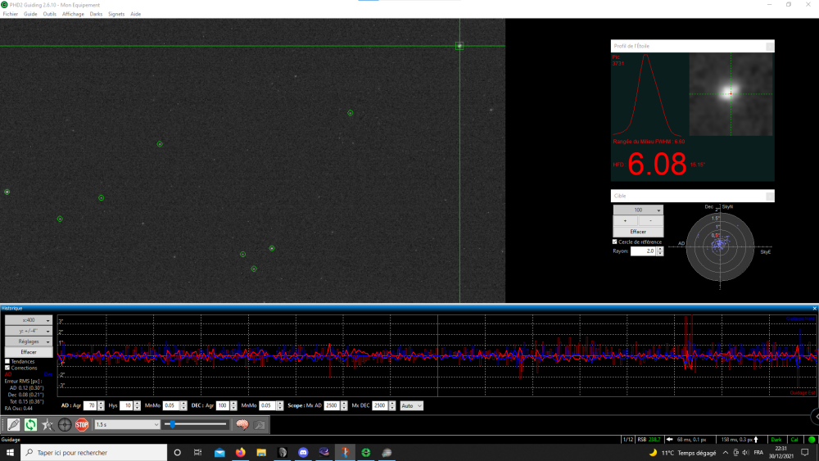Click the red STOP icon
819x461 pixels.
coord(81,425)
